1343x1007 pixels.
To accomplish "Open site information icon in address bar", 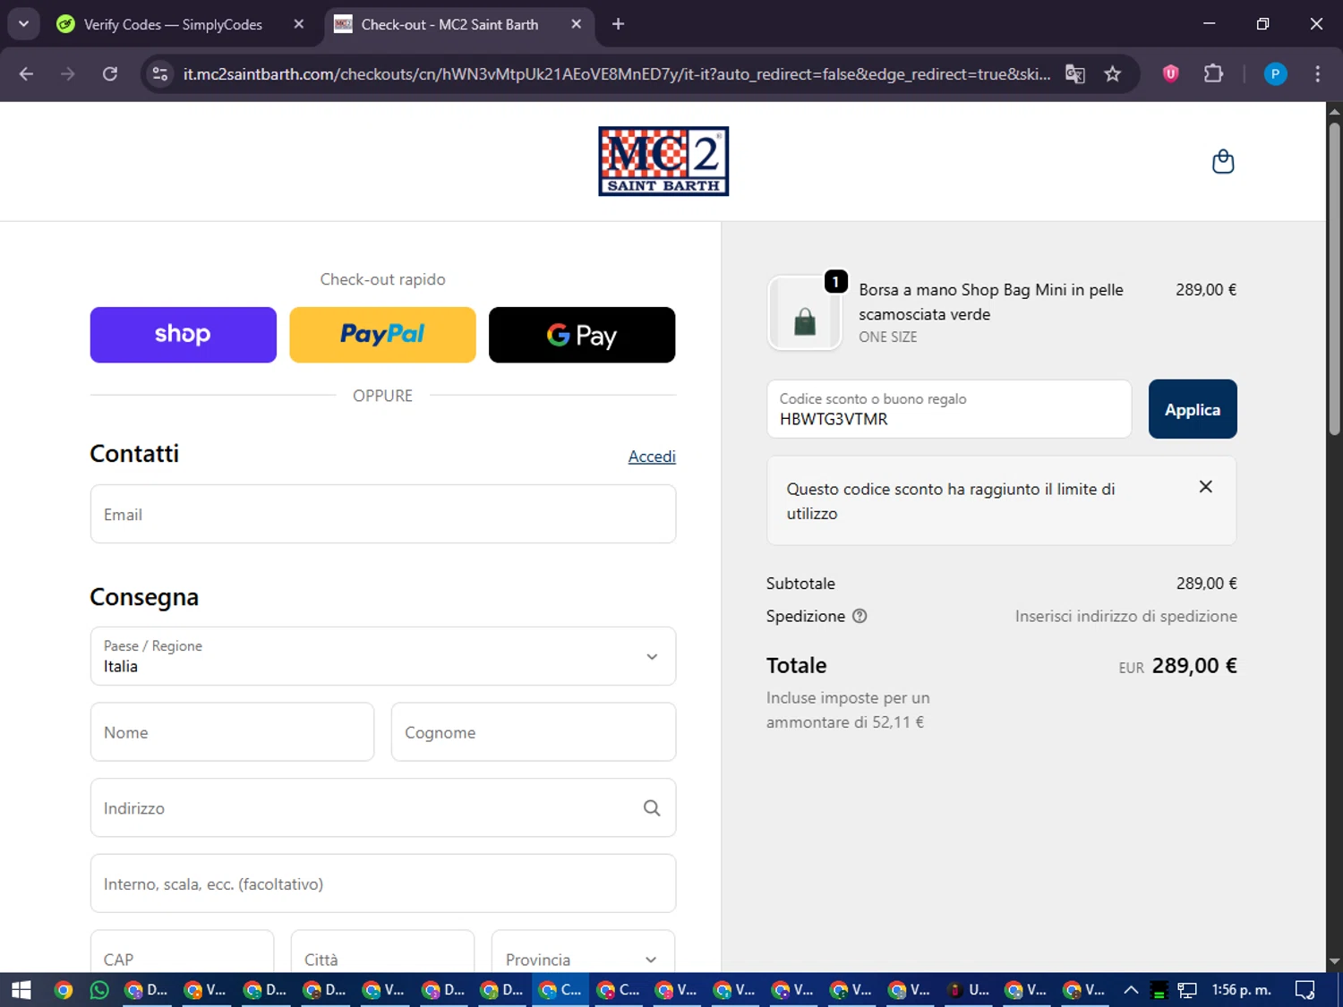I will 160,74.
